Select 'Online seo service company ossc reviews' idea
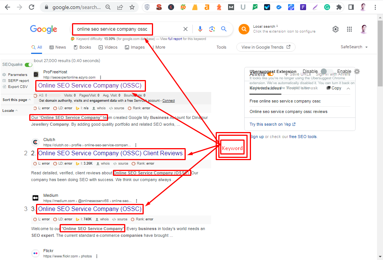Screen dimensions: 383x260 [x=288, y=111]
